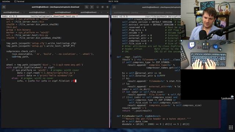Close second tab in left terminal

(x=50, y=12)
